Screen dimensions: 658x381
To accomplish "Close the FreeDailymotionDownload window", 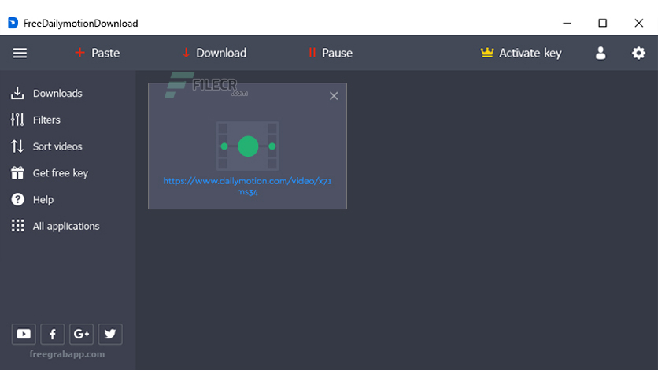I will (x=638, y=23).
